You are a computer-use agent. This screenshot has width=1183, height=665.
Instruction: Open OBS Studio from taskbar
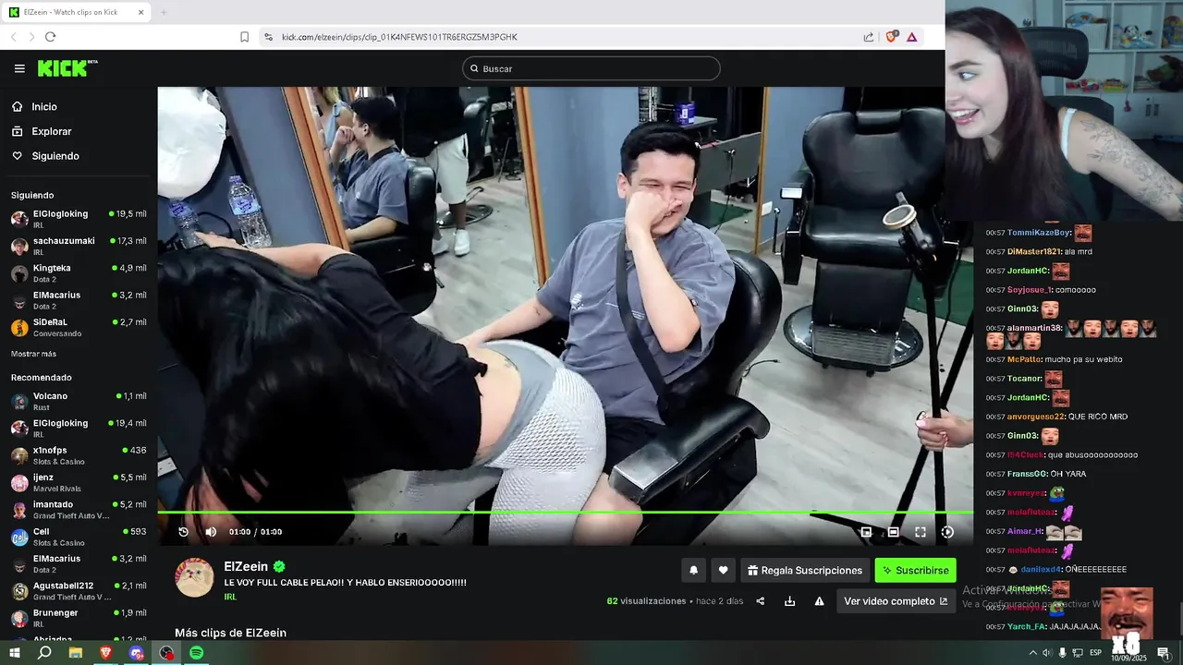pyautogui.click(x=166, y=653)
